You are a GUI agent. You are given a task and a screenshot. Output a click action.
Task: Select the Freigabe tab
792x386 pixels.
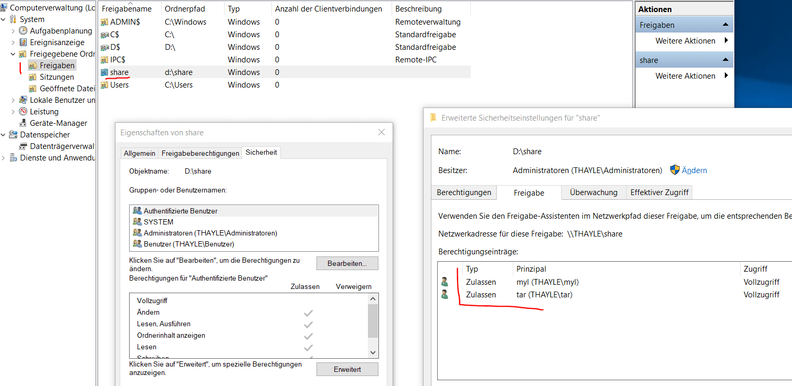(529, 193)
